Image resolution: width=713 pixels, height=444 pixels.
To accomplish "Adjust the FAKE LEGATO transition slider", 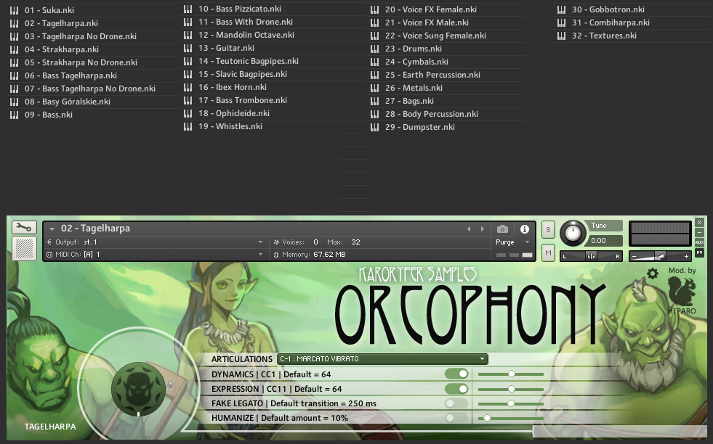I will coord(511,403).
